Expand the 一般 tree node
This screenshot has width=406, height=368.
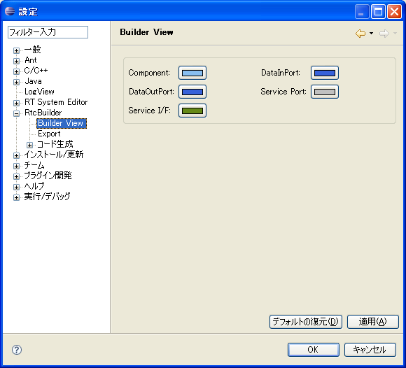(x=16, y=50)
